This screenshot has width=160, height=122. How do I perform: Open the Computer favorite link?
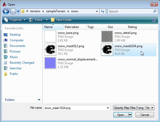(x=17, y=40)
